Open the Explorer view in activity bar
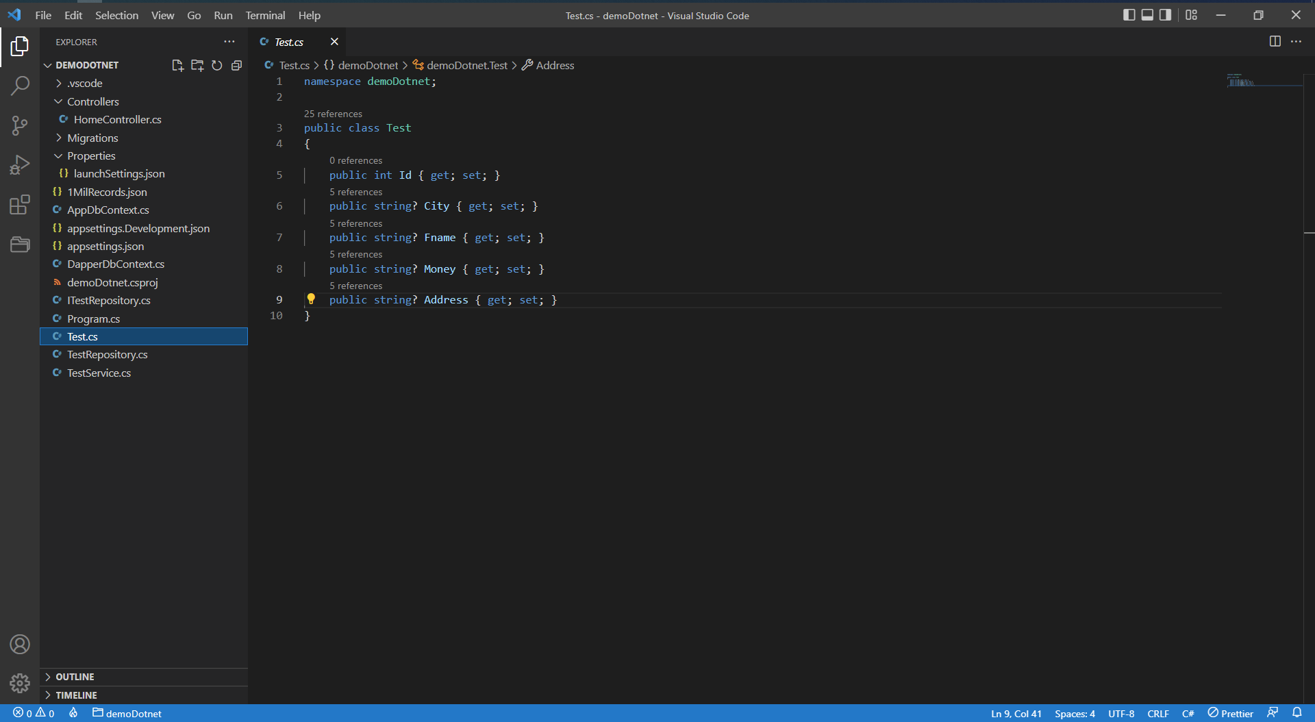The image size is (1315, 722). 20,47
